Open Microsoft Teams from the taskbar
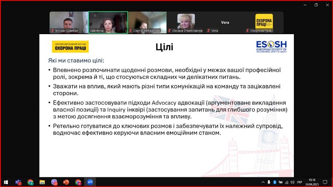Image resolution: width=333 pixels, height=187 pixels. (18, 182)
